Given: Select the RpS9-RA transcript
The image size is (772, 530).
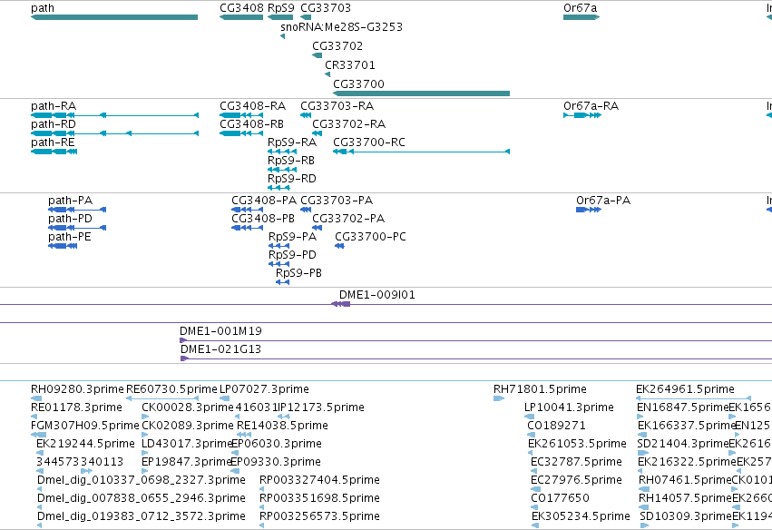Looking at the screenshot, I should (282, 152).
